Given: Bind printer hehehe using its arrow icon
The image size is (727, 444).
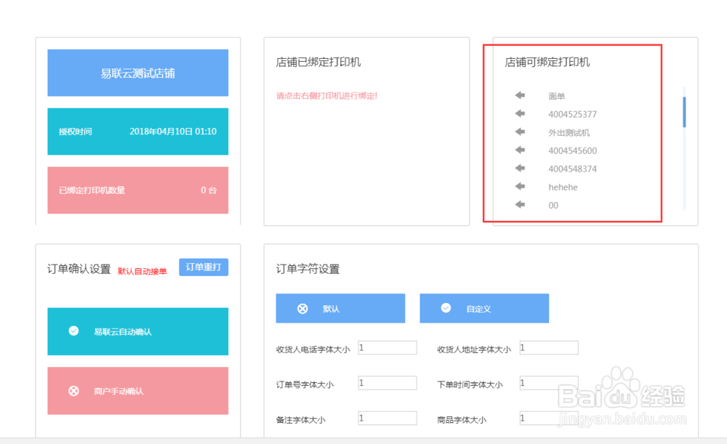Looking at the screenshot, I should click(521, 186).
